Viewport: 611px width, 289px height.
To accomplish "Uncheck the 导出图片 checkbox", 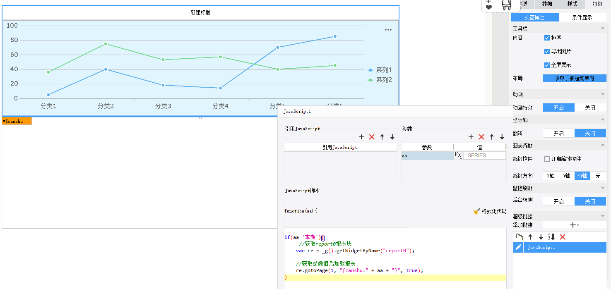I will click(547, 51).
